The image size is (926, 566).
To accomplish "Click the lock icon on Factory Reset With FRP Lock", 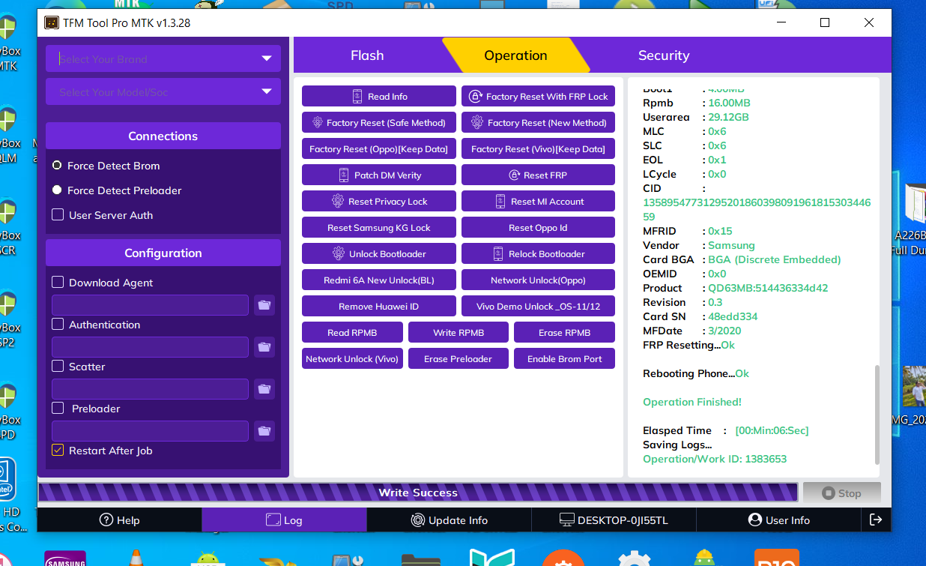I will (x=475, y=97).
